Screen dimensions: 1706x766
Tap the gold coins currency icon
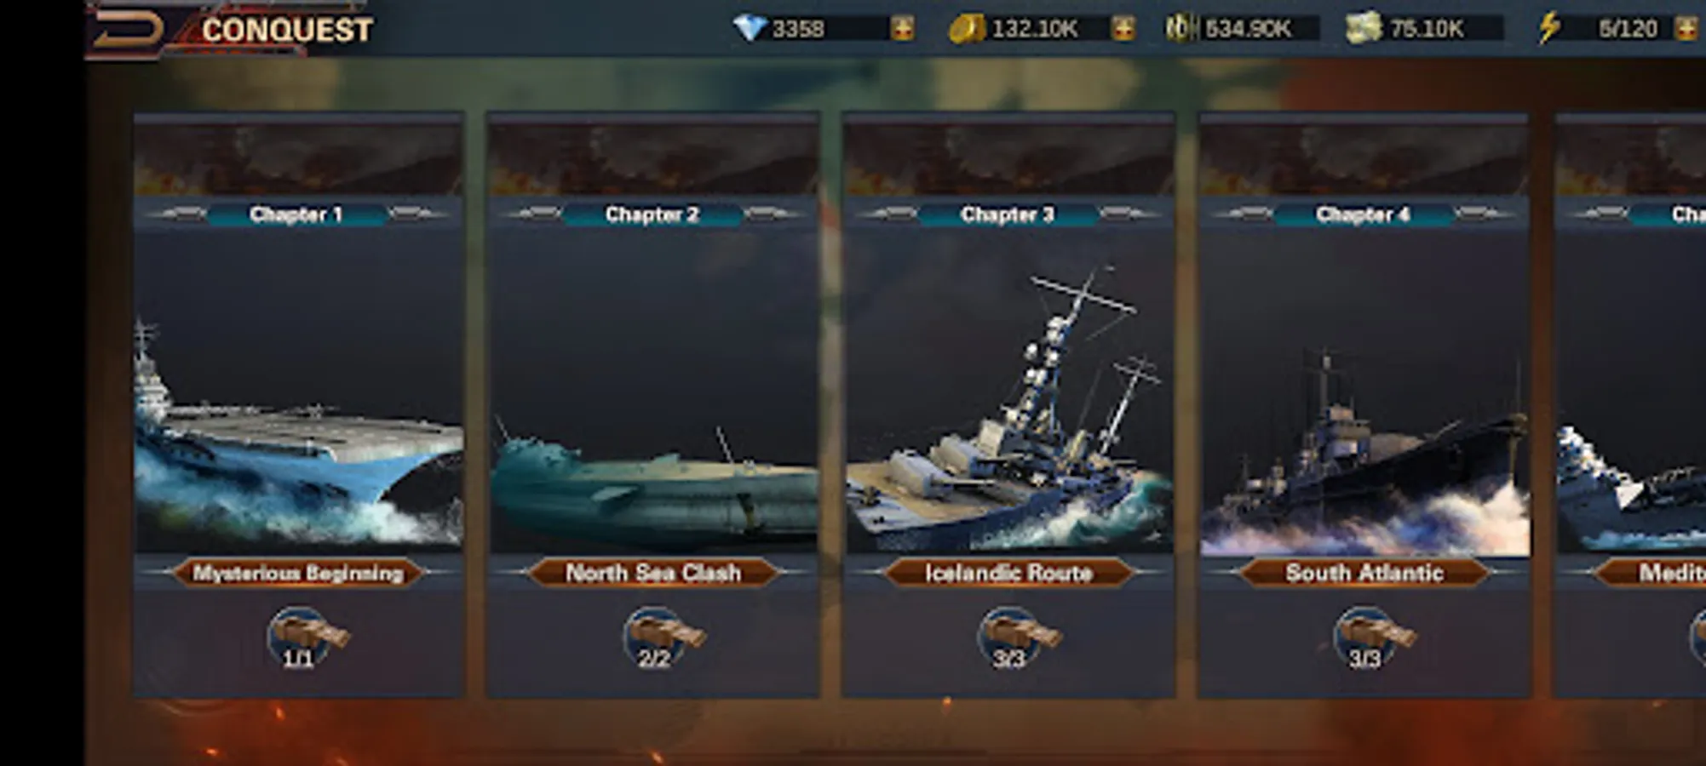click(x=968, y=29)
